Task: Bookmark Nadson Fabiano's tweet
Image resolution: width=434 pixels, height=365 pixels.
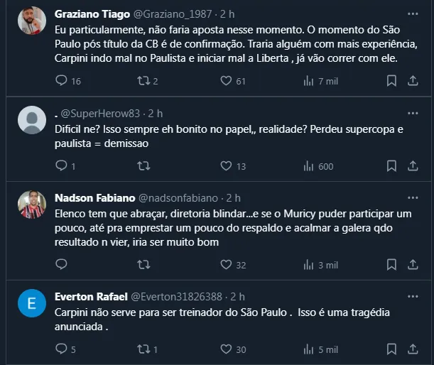Action: [x=391, y=264]
